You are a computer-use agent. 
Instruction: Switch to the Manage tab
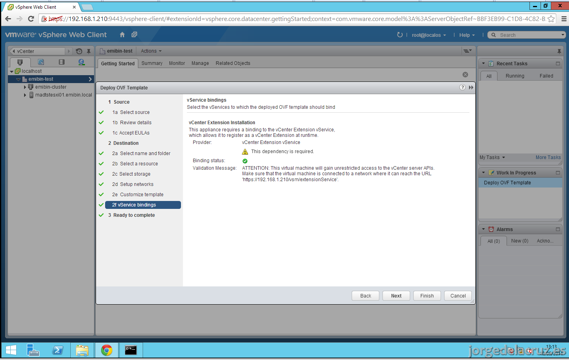200,63
